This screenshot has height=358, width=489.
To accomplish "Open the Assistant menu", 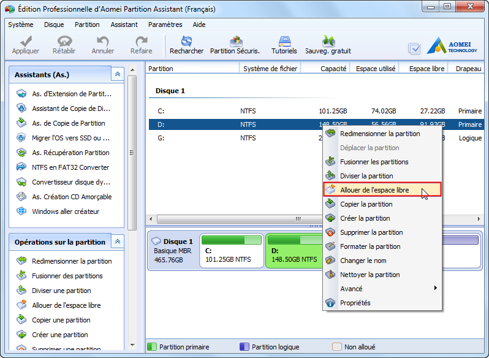I will 124,25.
